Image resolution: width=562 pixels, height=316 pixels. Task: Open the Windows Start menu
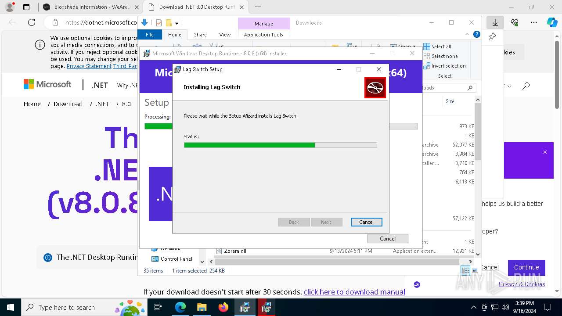pos(10,307)
